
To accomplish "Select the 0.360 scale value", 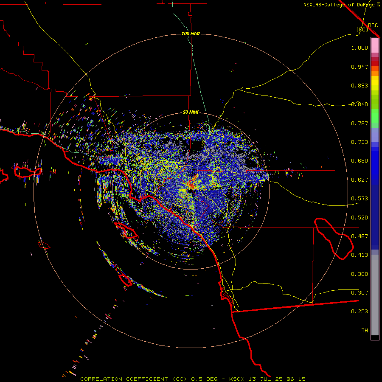I will click(360, 274).
